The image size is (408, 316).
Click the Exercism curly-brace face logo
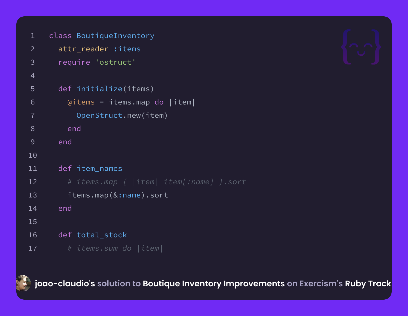(x=361, y=47)
